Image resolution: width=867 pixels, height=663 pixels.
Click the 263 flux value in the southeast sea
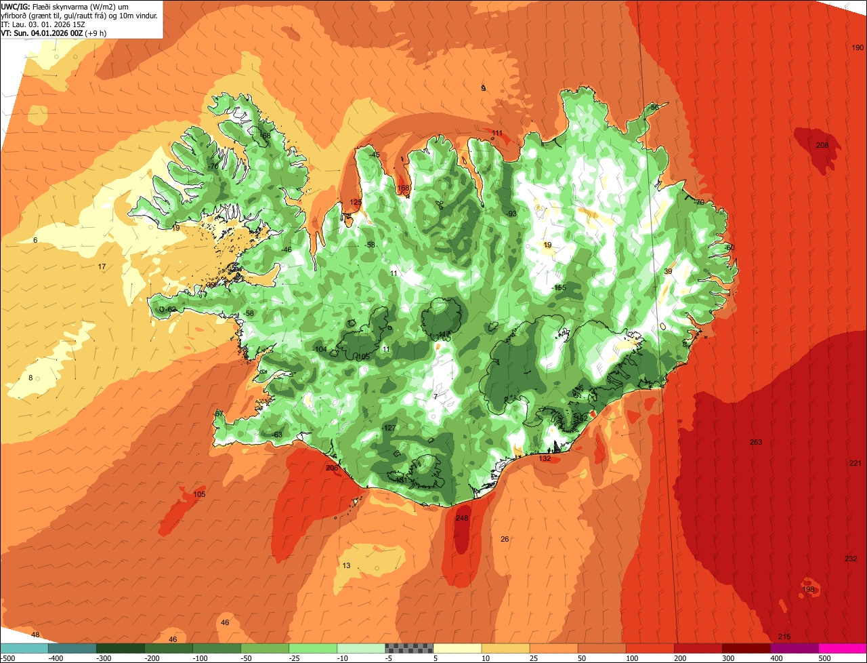(x=756, y=442)
